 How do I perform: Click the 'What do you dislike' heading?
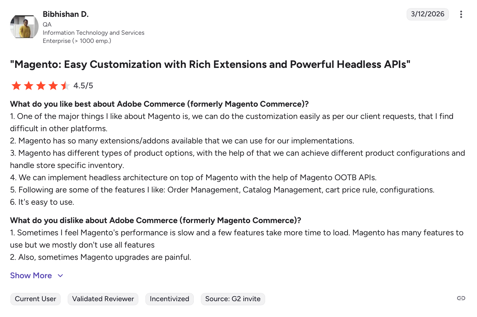[x=155, y=220]
